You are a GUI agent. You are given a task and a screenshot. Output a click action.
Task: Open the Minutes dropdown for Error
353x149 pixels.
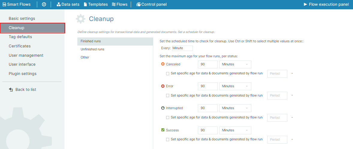pos(235,86)
